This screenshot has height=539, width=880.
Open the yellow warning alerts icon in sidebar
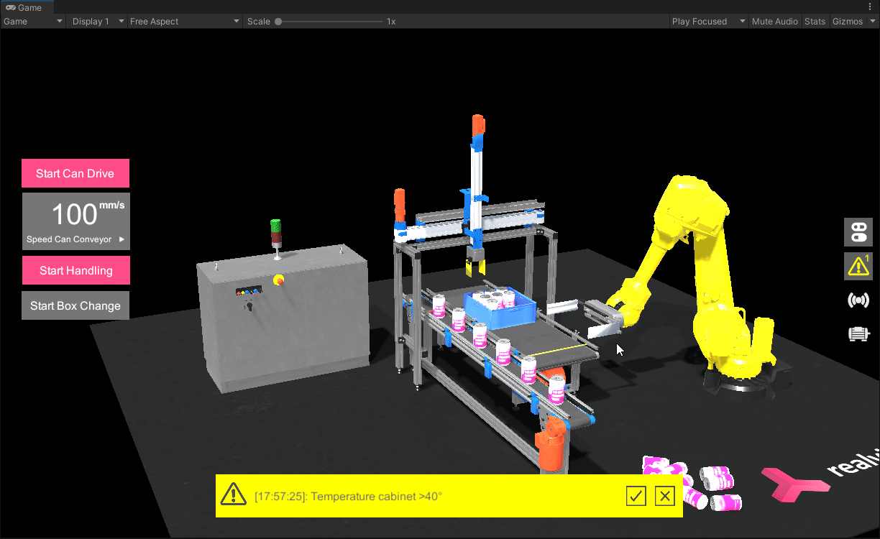[858, 266]
